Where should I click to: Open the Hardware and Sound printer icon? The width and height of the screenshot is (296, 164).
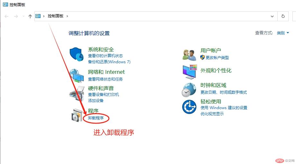76,94
